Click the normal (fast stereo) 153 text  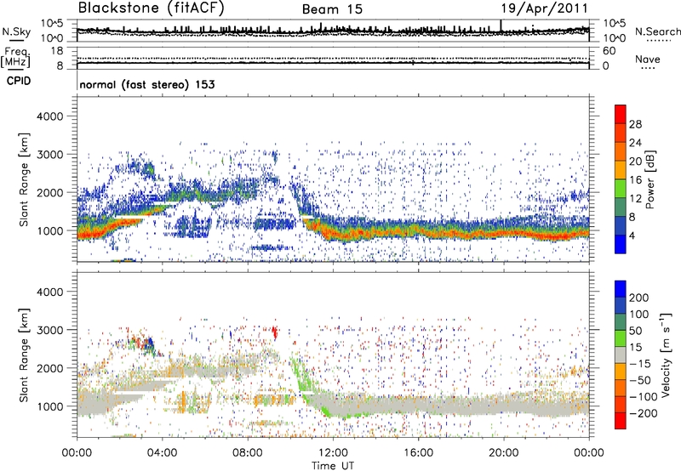[x=147, y=84]
